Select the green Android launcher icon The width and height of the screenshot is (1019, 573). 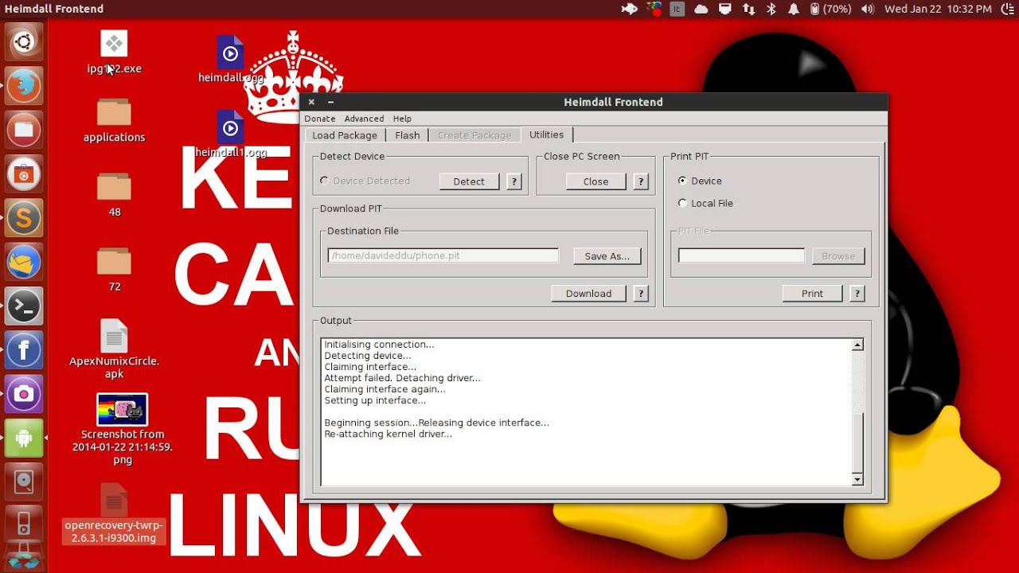click(23, 439)
